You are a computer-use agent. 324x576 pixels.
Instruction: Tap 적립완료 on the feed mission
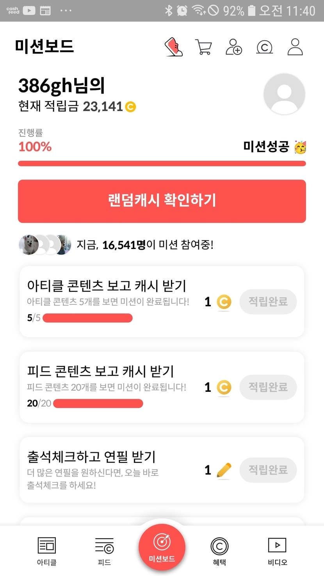[x=268, y=387]
